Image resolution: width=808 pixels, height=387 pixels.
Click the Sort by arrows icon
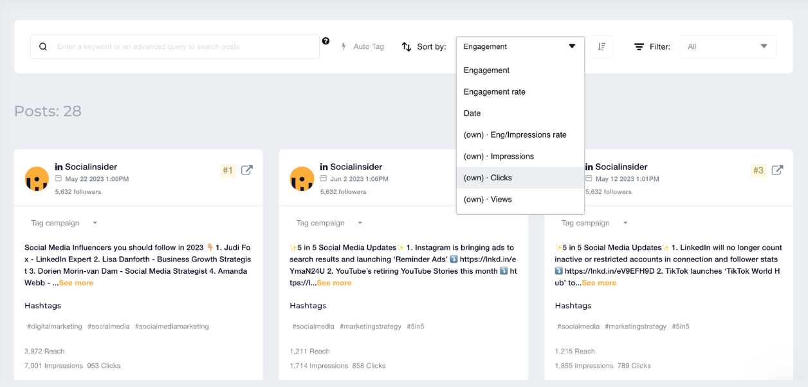pos(407,46)
